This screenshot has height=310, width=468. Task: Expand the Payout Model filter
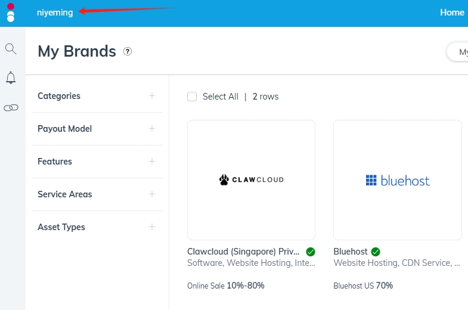[x=152, y=129]
